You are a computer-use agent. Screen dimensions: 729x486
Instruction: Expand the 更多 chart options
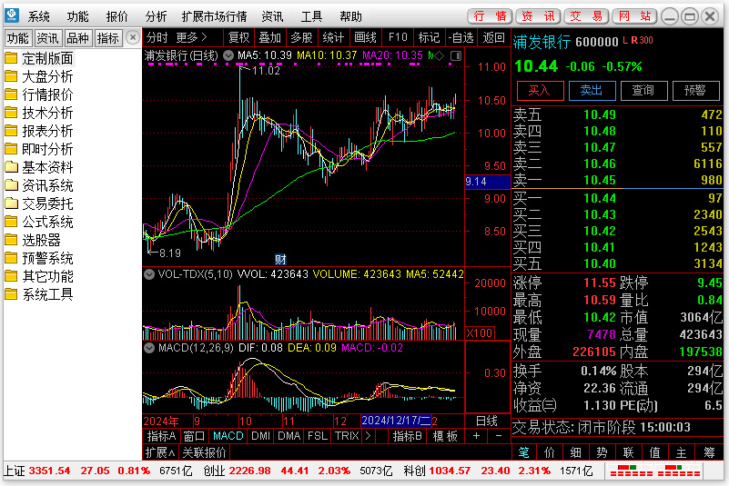[191, 37]
